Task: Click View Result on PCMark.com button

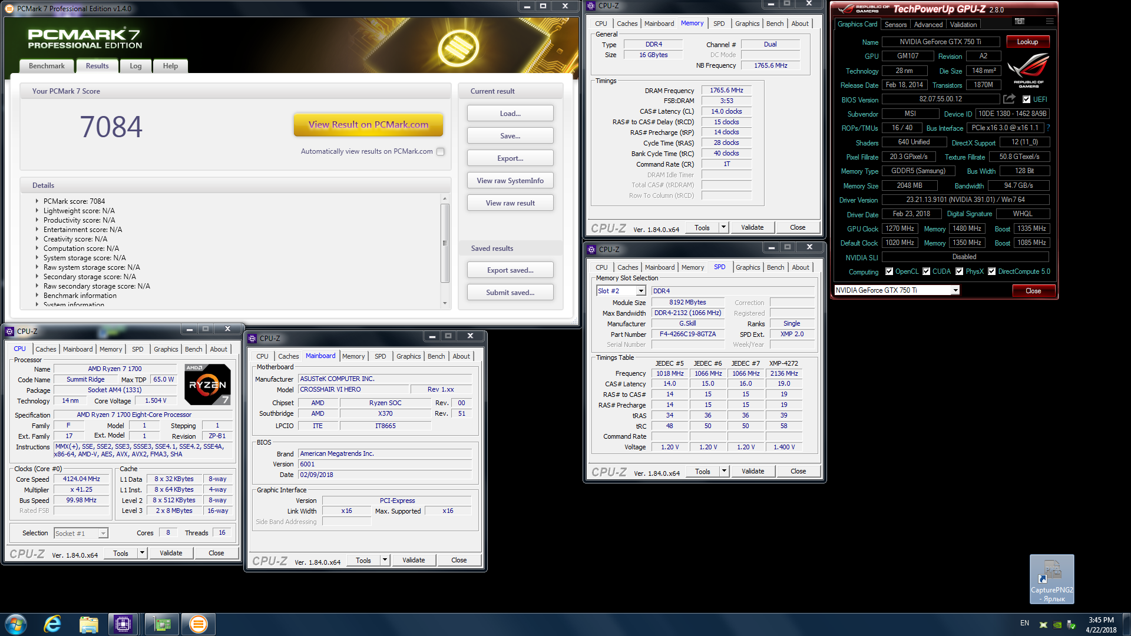Action: tap(368, 125)
